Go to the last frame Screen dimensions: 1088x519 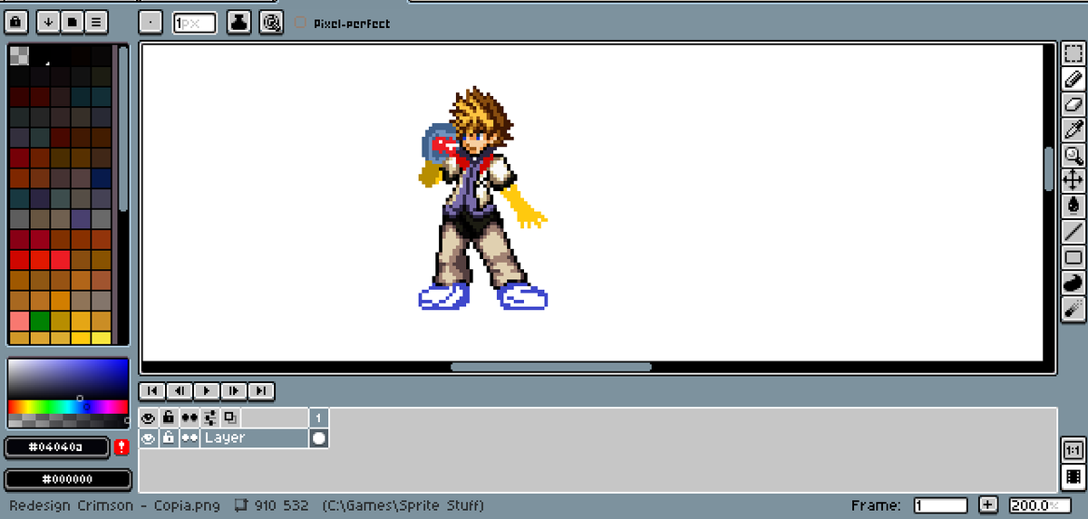point(261,390)
